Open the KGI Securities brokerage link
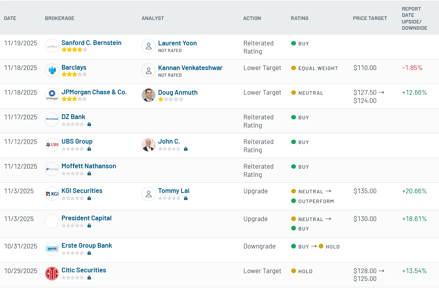 point(82,191)
